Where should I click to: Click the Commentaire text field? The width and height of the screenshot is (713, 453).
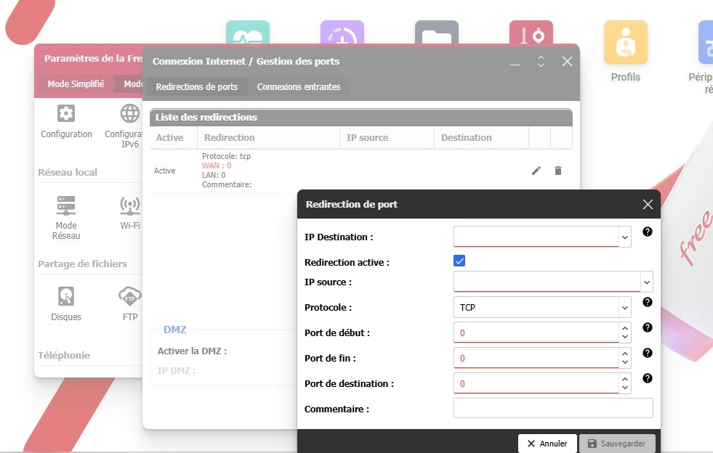point(552,409)
